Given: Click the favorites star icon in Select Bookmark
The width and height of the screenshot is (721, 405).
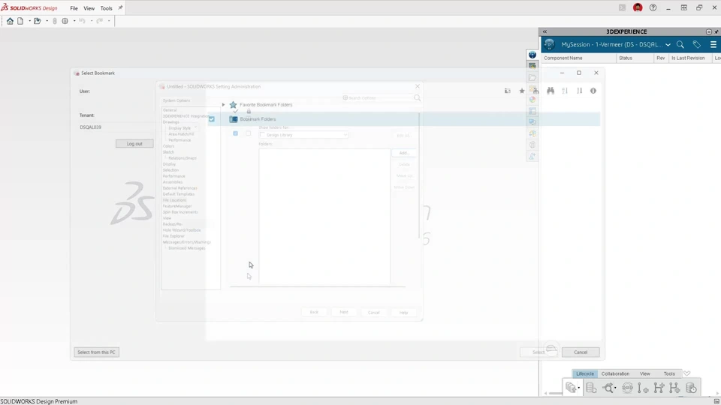Looking at the screenshot, I should pos(522,91).
